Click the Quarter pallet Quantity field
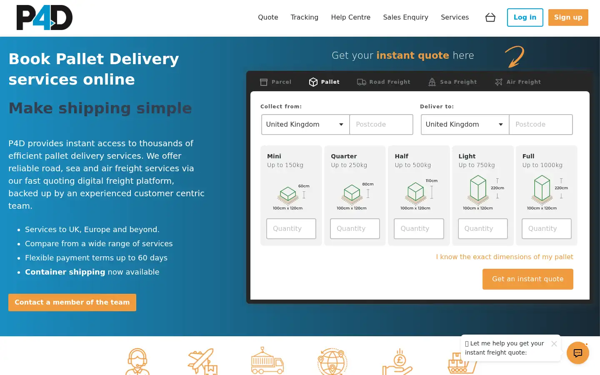The image size is (600, 375). coord(355,229)
